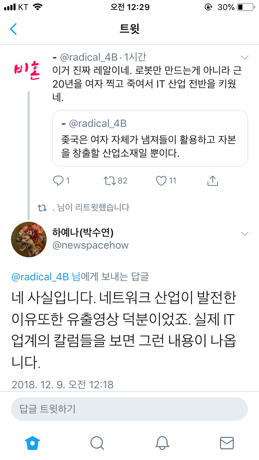Reply to the radical_4B tweet

58,180
